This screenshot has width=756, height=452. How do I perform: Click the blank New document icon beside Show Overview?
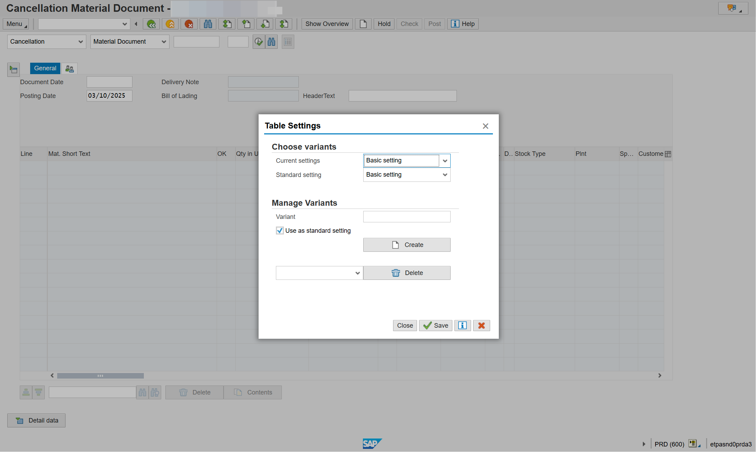click(363, 24)
